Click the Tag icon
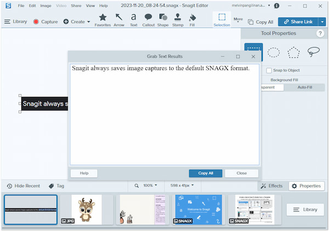The image size is (329, 231). (51, 186)
